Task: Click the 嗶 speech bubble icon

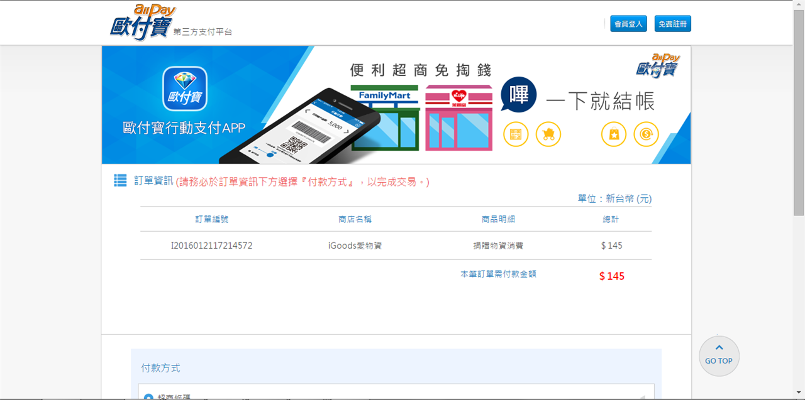Action: coord(519,96)
